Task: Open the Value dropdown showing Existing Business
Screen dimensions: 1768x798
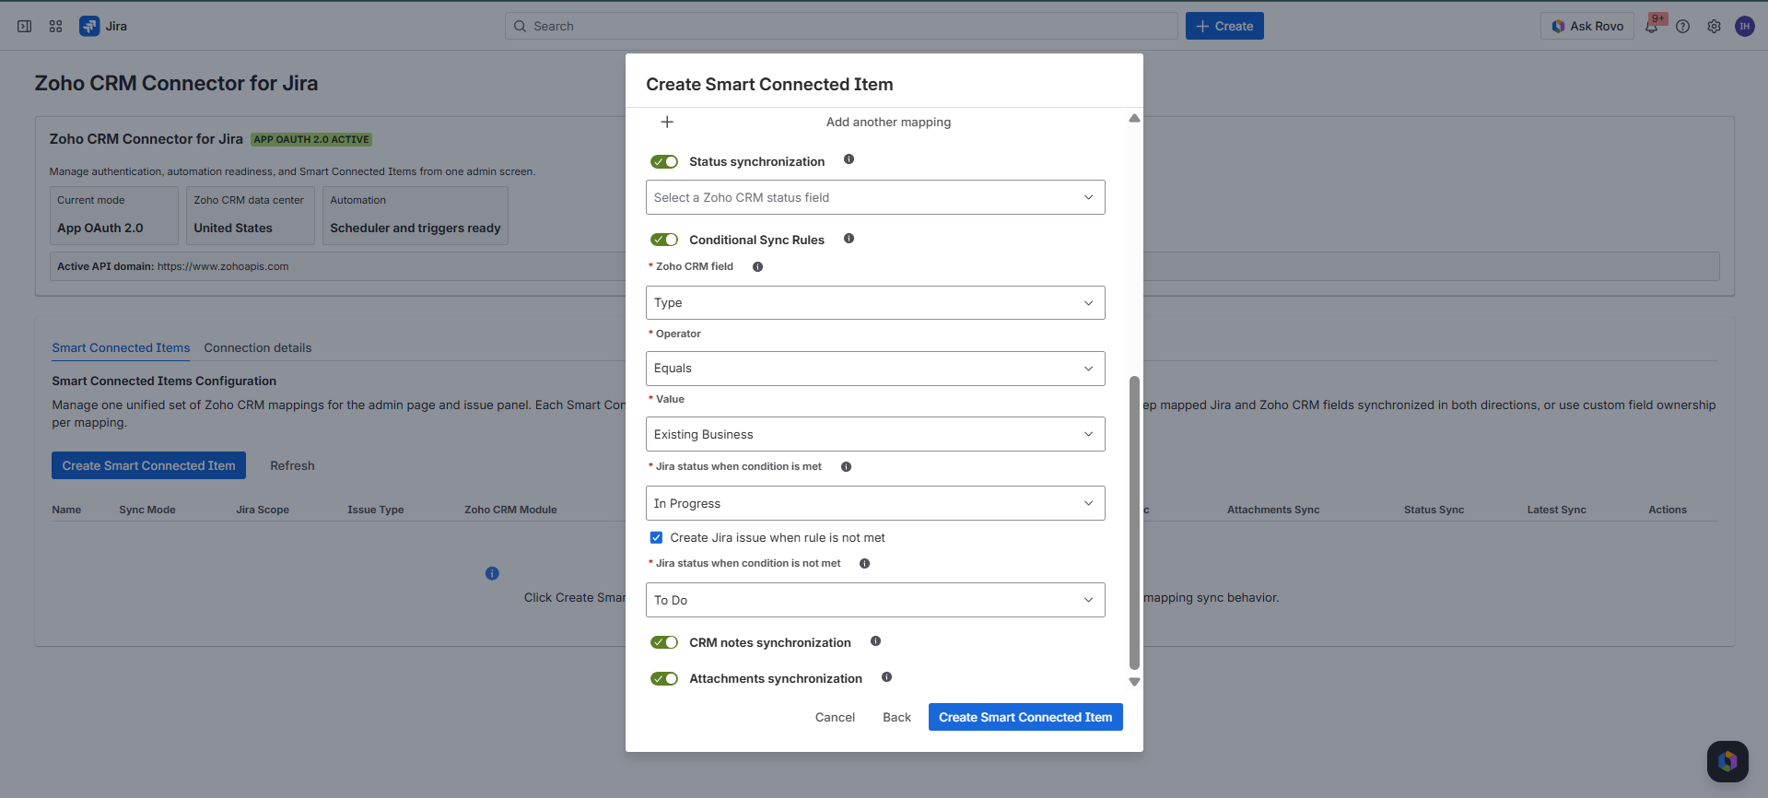Action: pyautogui.click(x=875, y=434)
